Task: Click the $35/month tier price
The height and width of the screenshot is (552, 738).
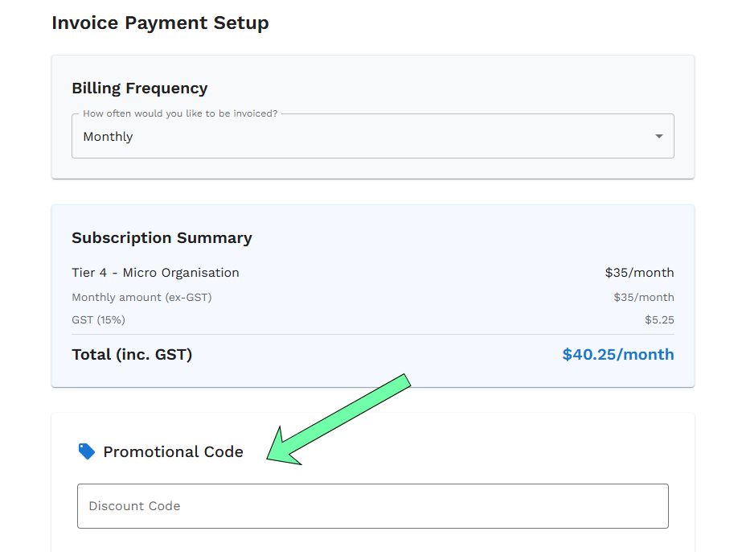Action: (639, 273)
